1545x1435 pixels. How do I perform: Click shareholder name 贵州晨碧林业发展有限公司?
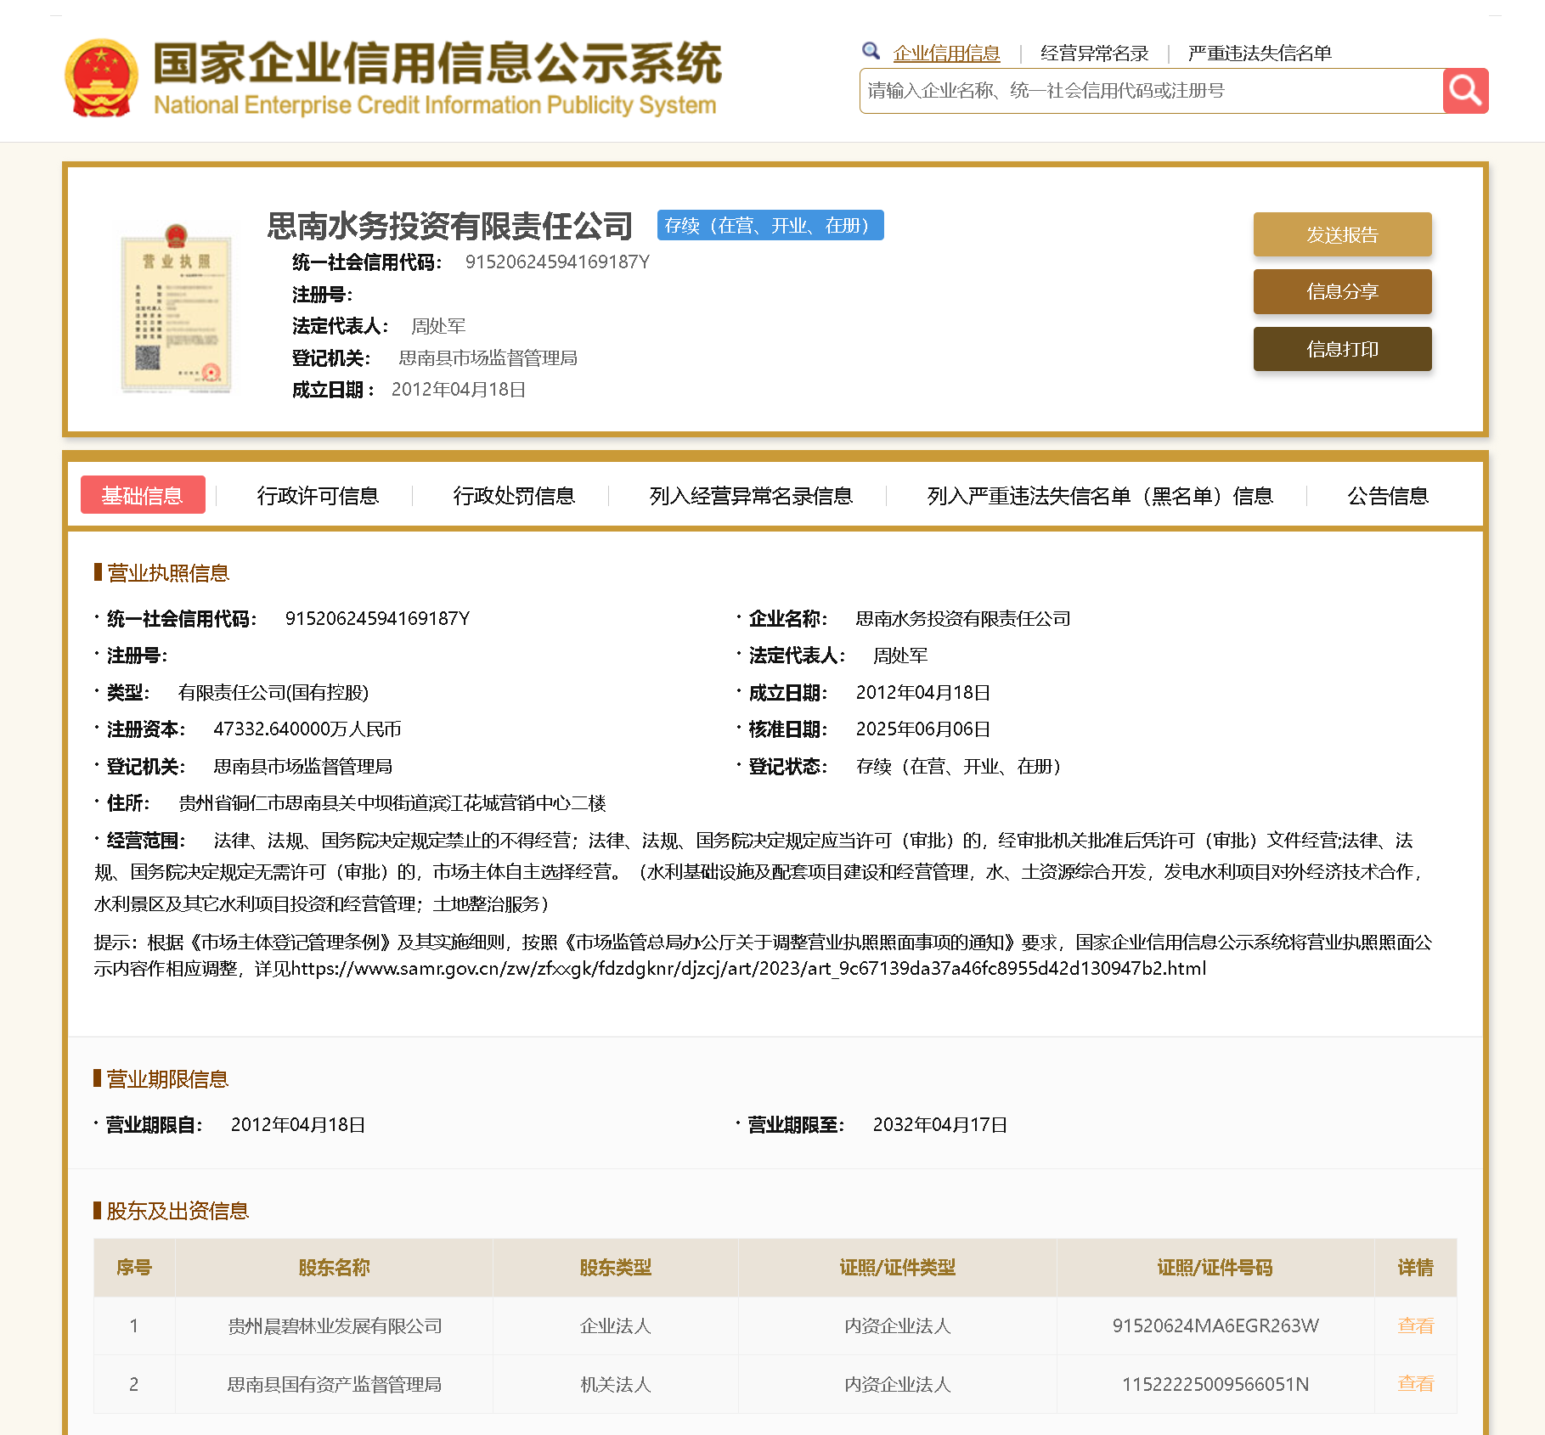pyautogui.click(x=335, y=1326)
